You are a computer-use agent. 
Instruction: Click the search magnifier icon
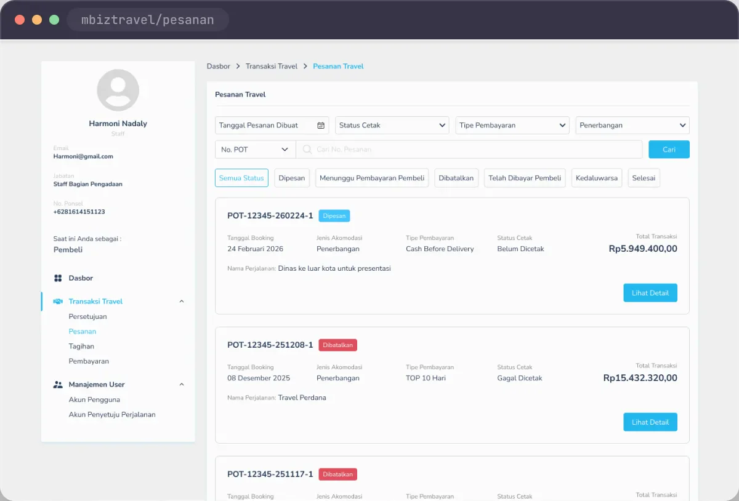pos(307,150)
